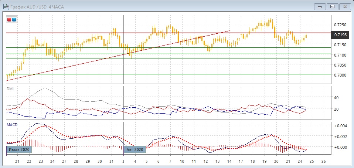Click the DMI indicator label
The width and height of the screenshot is (354, 168).
[10, 89]
